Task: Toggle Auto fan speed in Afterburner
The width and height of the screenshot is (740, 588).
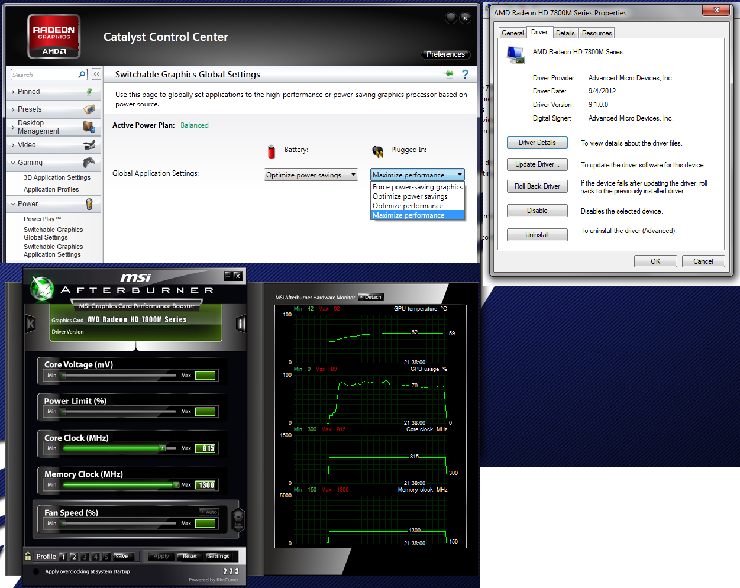Action: click(x=209, y=512)
